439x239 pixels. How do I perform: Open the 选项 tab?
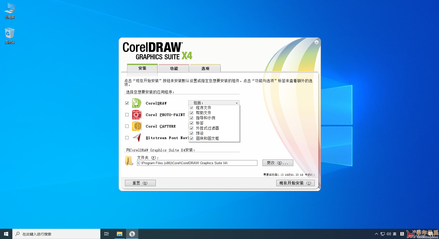pos(205,68)
